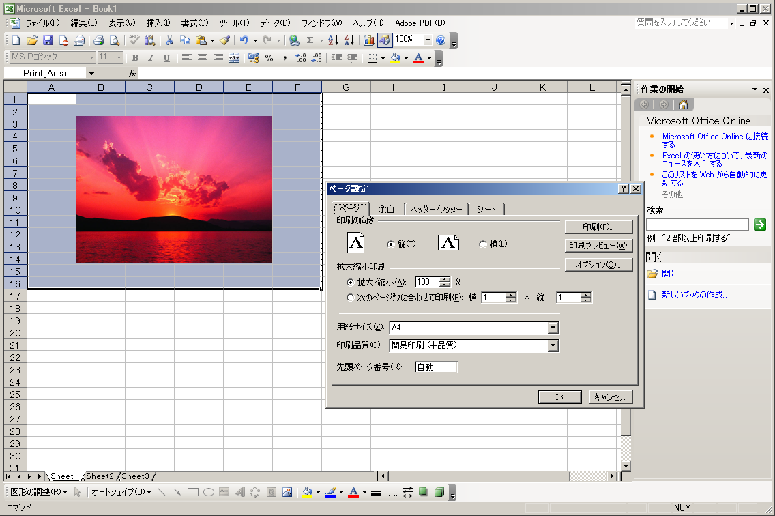Open the ヘッダー/フッター tab
This screenshot has height=516, width=775.
pos(437,210)
